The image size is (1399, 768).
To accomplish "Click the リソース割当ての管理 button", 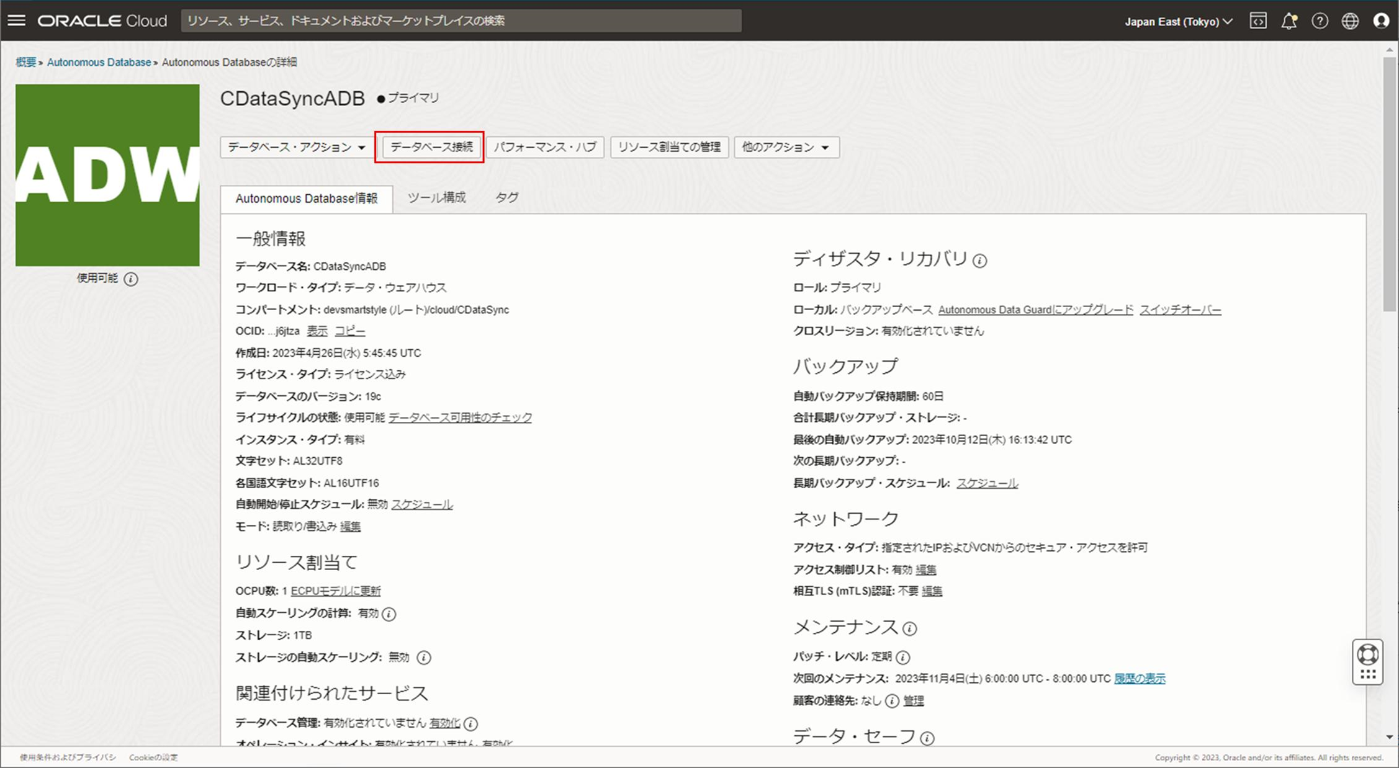I will (669, 147).
